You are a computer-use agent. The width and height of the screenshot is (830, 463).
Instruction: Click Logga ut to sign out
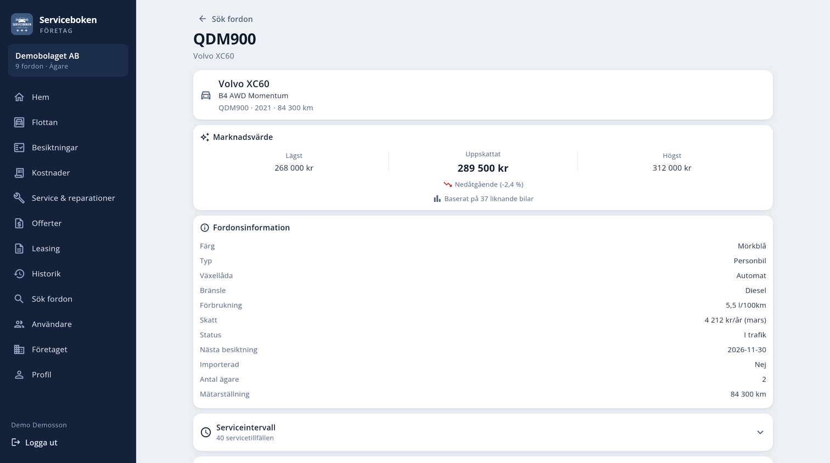coord(35,443)
